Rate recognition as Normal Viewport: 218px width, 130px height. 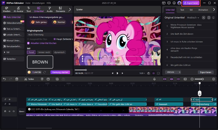pos(59,22)
